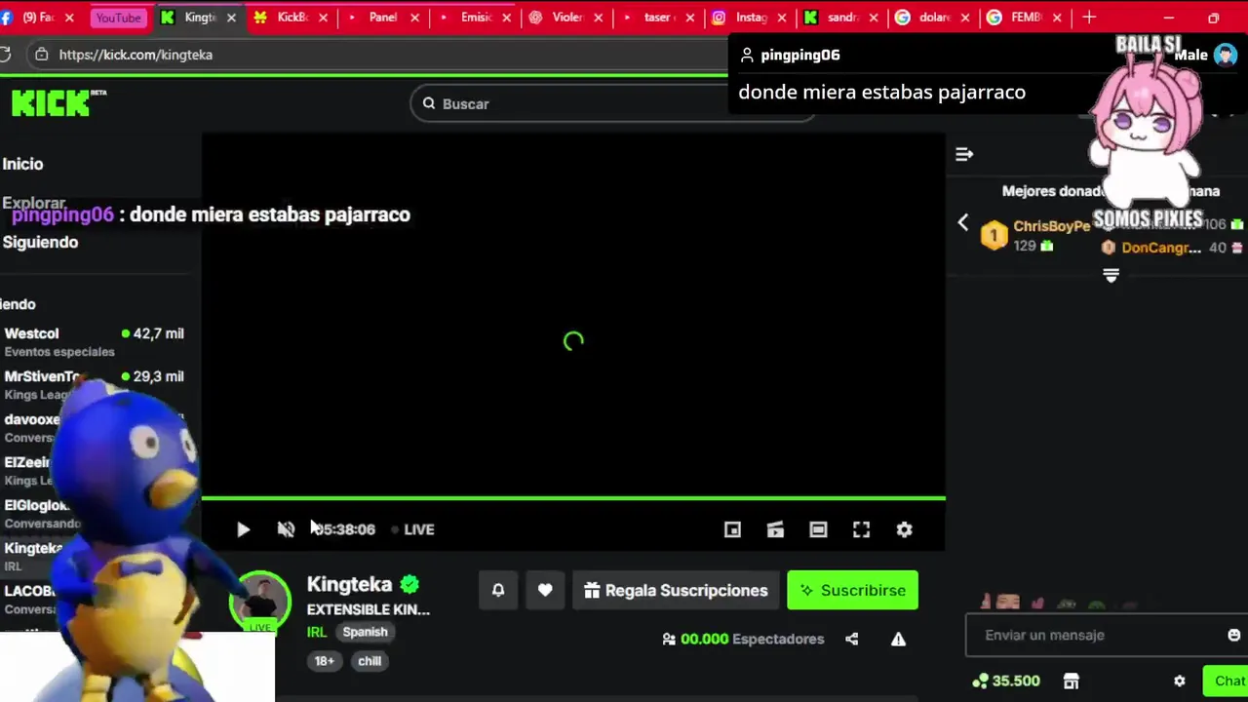The image size is (1248, 702).
Task: Follow Kingteka with the heart button
Action: (x=545, y=590)
